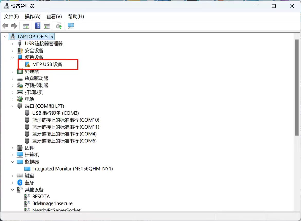
Task: Collapse the 便携设备 category
Action: (x=13, y=57)
